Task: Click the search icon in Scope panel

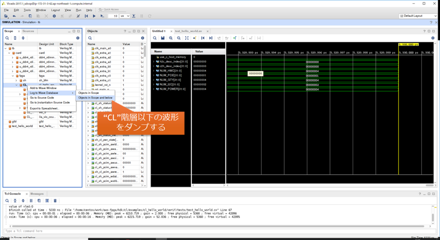Action: pyautogui.click(x=7, y=38)
